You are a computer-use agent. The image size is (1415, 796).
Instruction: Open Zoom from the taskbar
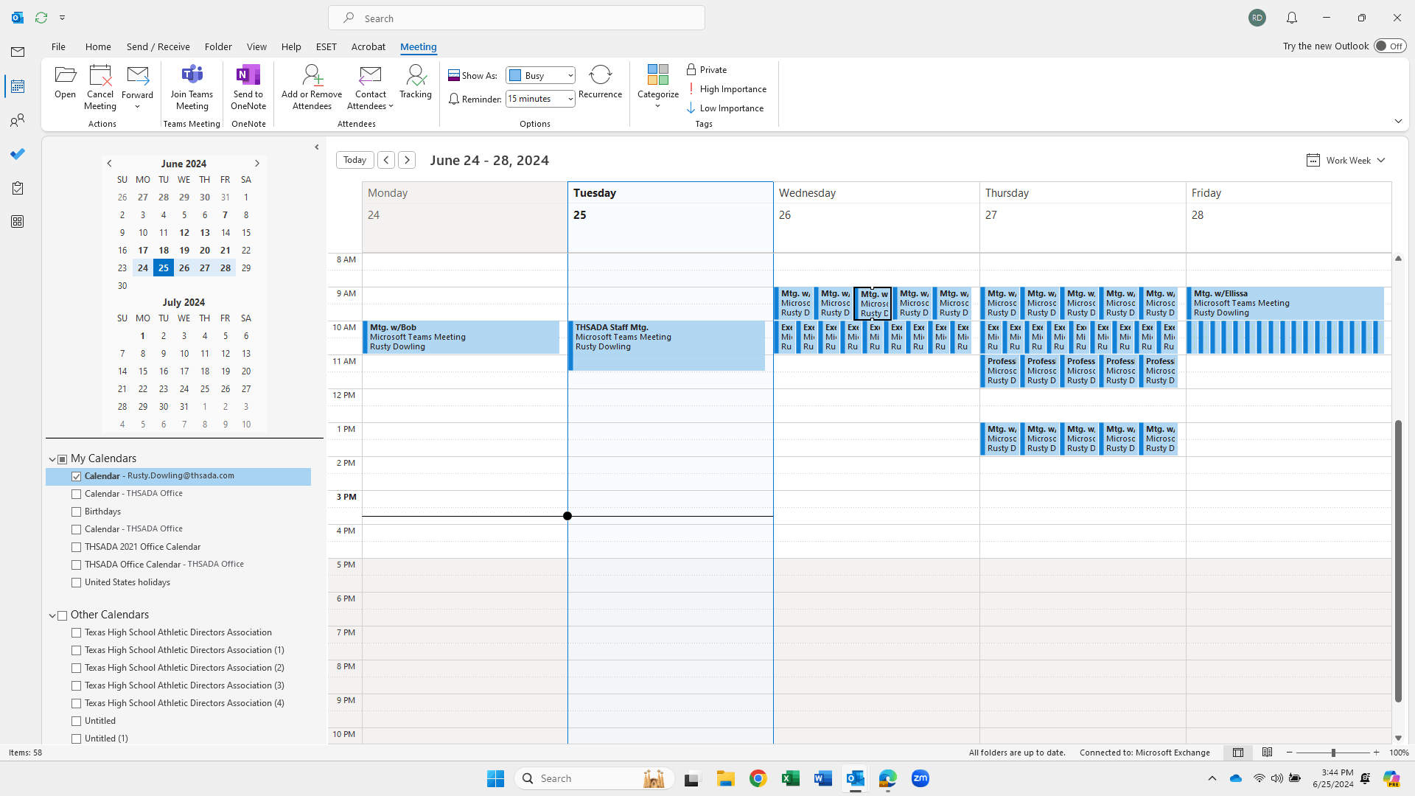pos(920,778)
